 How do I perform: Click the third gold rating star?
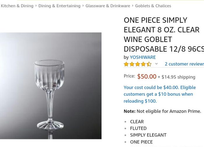(x=138, y=64)
